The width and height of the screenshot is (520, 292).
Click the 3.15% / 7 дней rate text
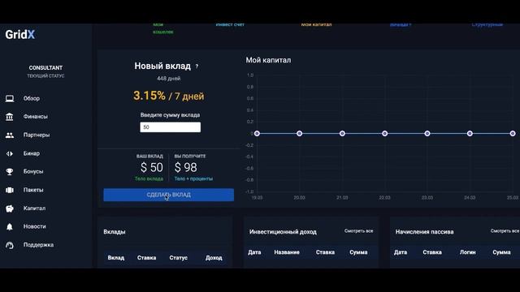click(x=168, y=96)
